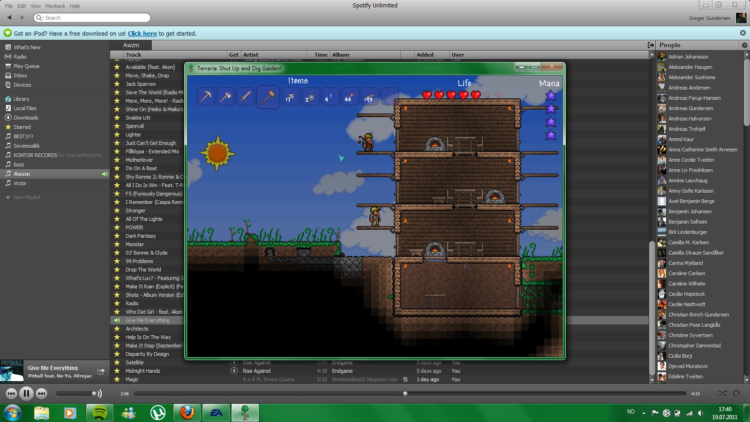Select the axe in Terraria hotbar

(226, 97)
